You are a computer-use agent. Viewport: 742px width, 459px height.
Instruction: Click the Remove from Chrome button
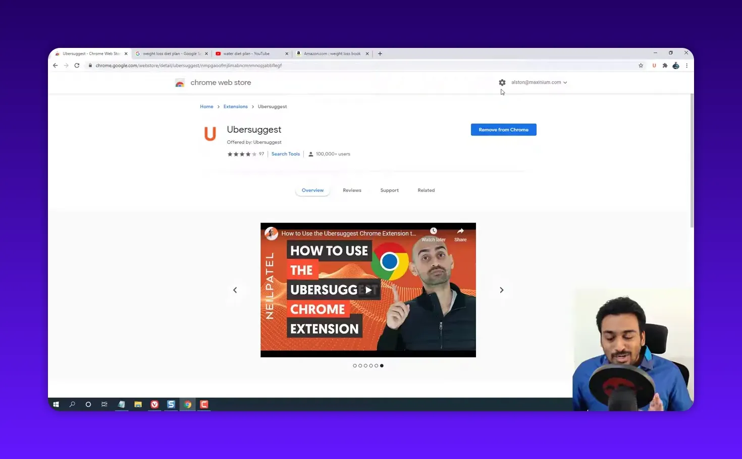[503, 130]
